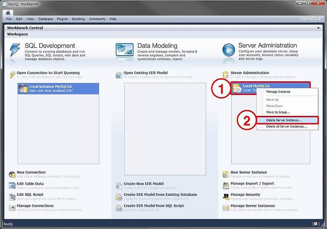Click Open Existing EER Model link
The image size is (327, 229).
146,73
